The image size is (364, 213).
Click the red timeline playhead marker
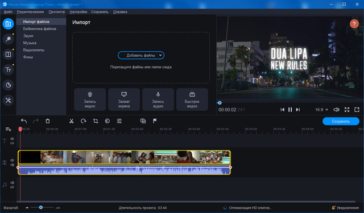click(20, 129)
